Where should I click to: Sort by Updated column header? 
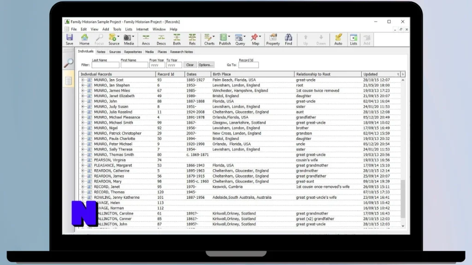[380, 74]
